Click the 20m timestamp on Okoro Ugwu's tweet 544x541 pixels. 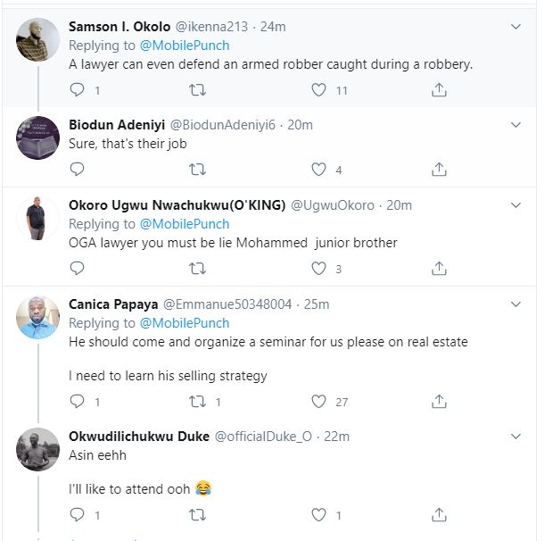coord(399,205)
